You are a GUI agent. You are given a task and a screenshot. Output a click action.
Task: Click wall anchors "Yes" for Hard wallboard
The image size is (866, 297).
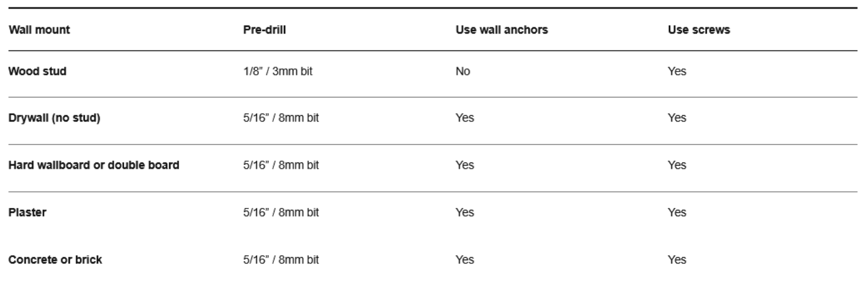pyautogui.click(x=464, y=165)
